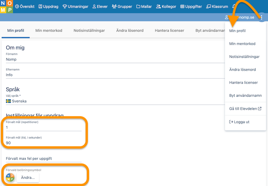Open the Kollegor page
This screenshot has height=186, width=268.
(166, 6)
